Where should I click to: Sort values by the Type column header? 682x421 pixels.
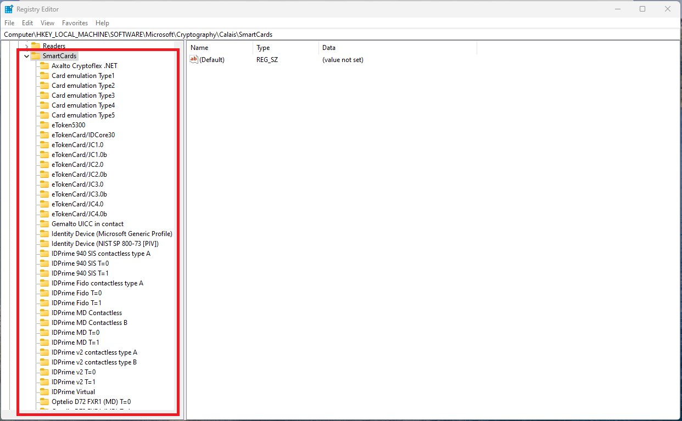point(286,48)
